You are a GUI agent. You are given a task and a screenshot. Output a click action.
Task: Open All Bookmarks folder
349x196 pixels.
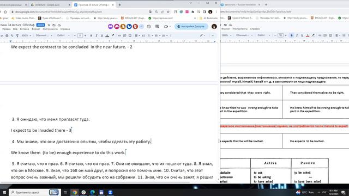(208, 18)
